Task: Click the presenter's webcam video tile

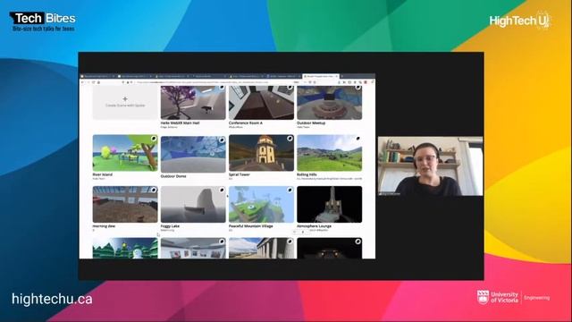Action: click(431, 166)
